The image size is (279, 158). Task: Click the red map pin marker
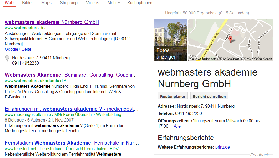pos(230,39)
